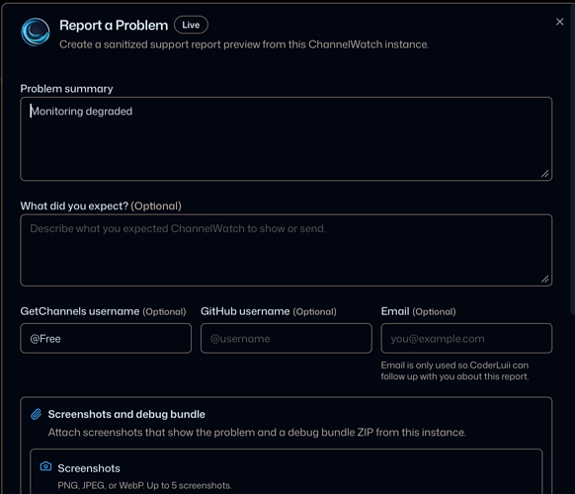The image size is (575, 494).
Task: Click the Screenshots upload section heading
Action: click(89, 468)
